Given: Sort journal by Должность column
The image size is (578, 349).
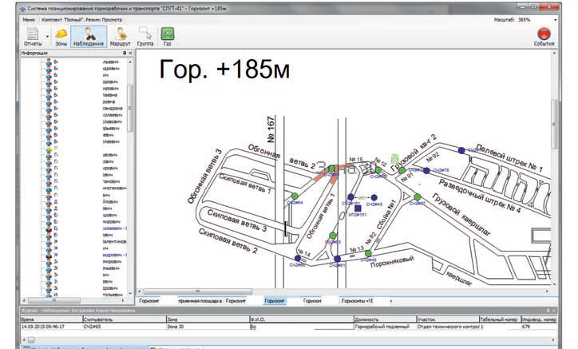Looking at the screenshot, I should tap(385, 319).
